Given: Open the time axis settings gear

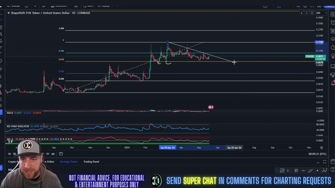Looking at the screenshot, I should (321, 148).
